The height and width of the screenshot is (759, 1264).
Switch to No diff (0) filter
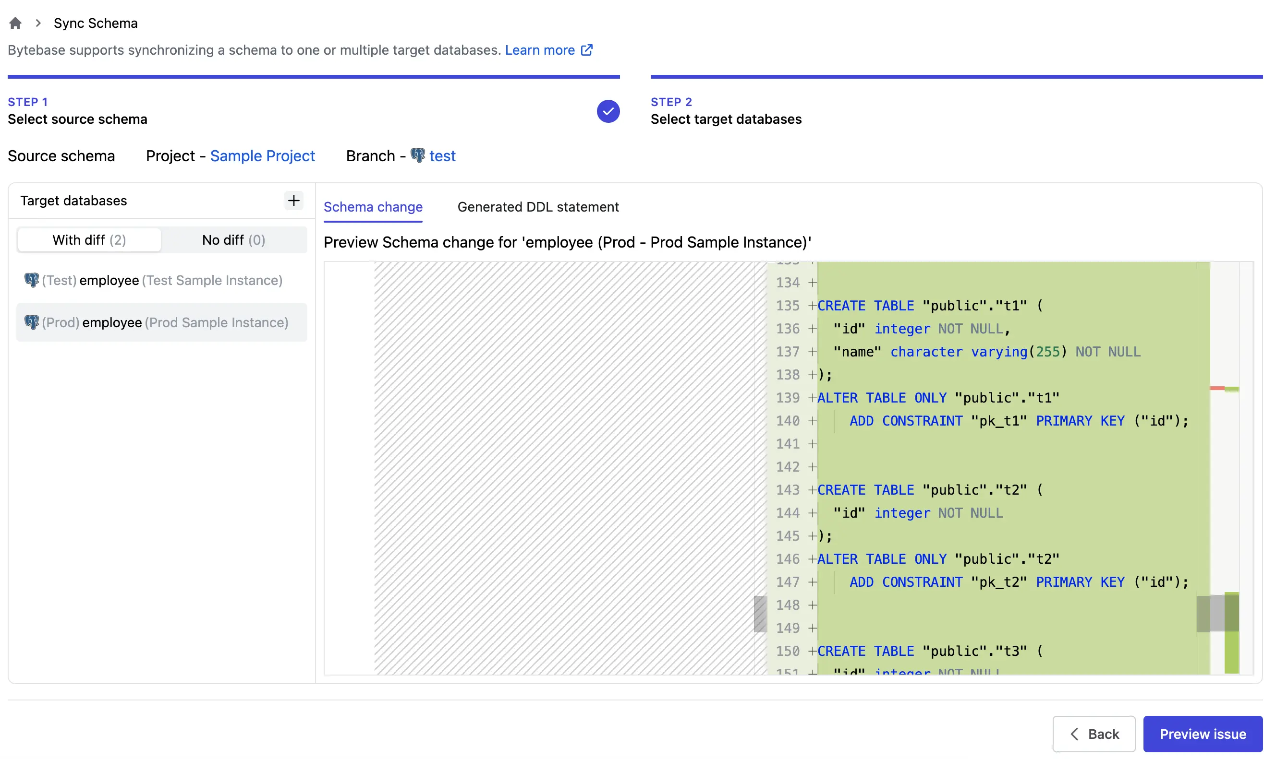click(x=233, y=240)
